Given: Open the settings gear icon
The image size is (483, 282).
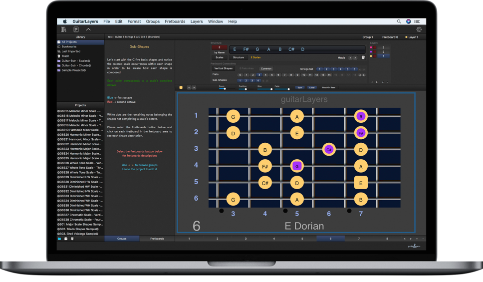Looking at the screenshot, I should coord(419,29).
